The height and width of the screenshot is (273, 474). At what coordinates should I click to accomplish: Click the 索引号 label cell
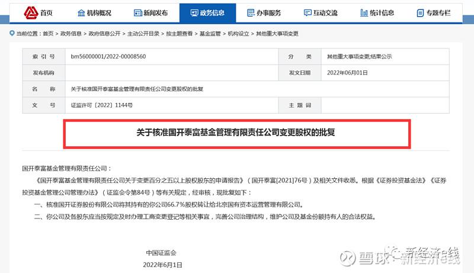[x=44, y=56]
